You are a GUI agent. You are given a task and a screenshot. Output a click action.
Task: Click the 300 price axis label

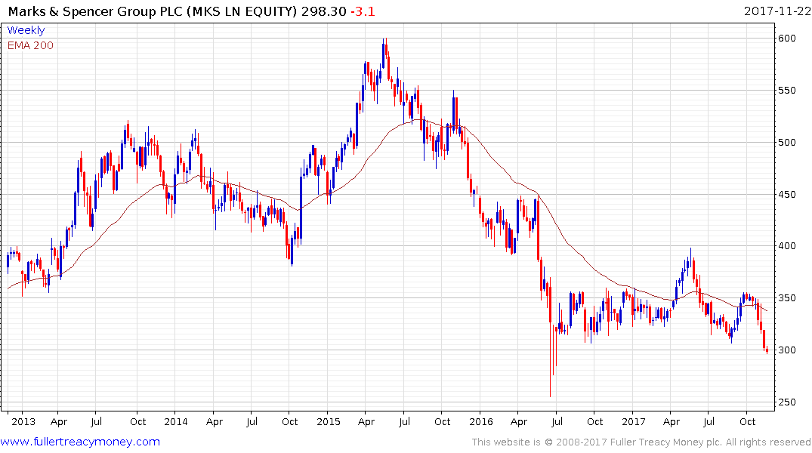tap(787, 350)
